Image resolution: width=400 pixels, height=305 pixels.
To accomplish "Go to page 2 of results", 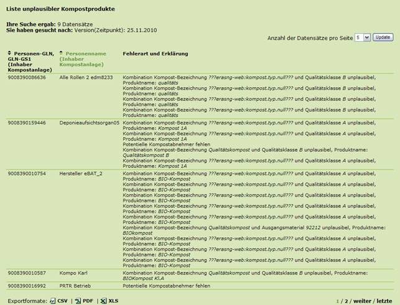I will tap(346, 300).
